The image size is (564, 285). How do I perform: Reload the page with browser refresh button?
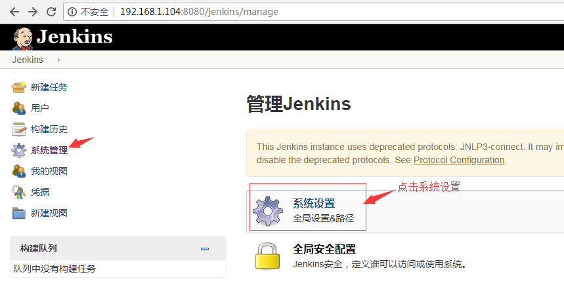51,12
